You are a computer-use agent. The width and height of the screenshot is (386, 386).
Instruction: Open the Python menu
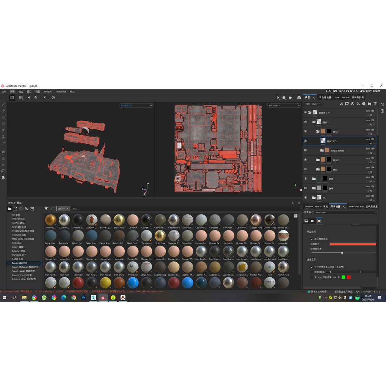click(48, 91)
